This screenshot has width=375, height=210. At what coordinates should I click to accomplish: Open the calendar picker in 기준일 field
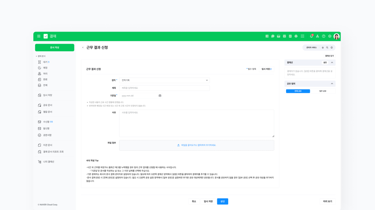pos(160,96)
